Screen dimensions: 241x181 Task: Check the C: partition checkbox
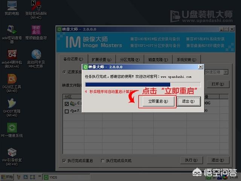pyautogui.click(x=67, y=104)
